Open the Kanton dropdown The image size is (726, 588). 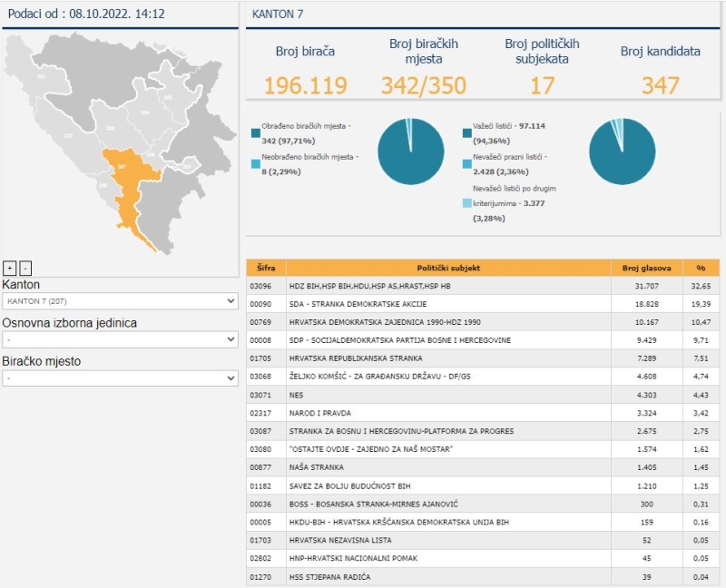pyautogui.click(x=120, y=300)
